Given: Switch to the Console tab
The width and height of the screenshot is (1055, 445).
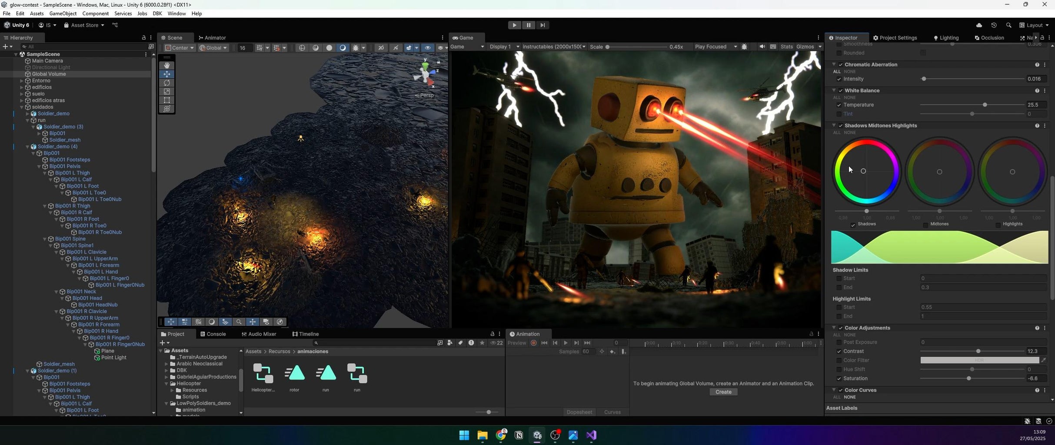Looking at the screenshot, I should [213, 334].
